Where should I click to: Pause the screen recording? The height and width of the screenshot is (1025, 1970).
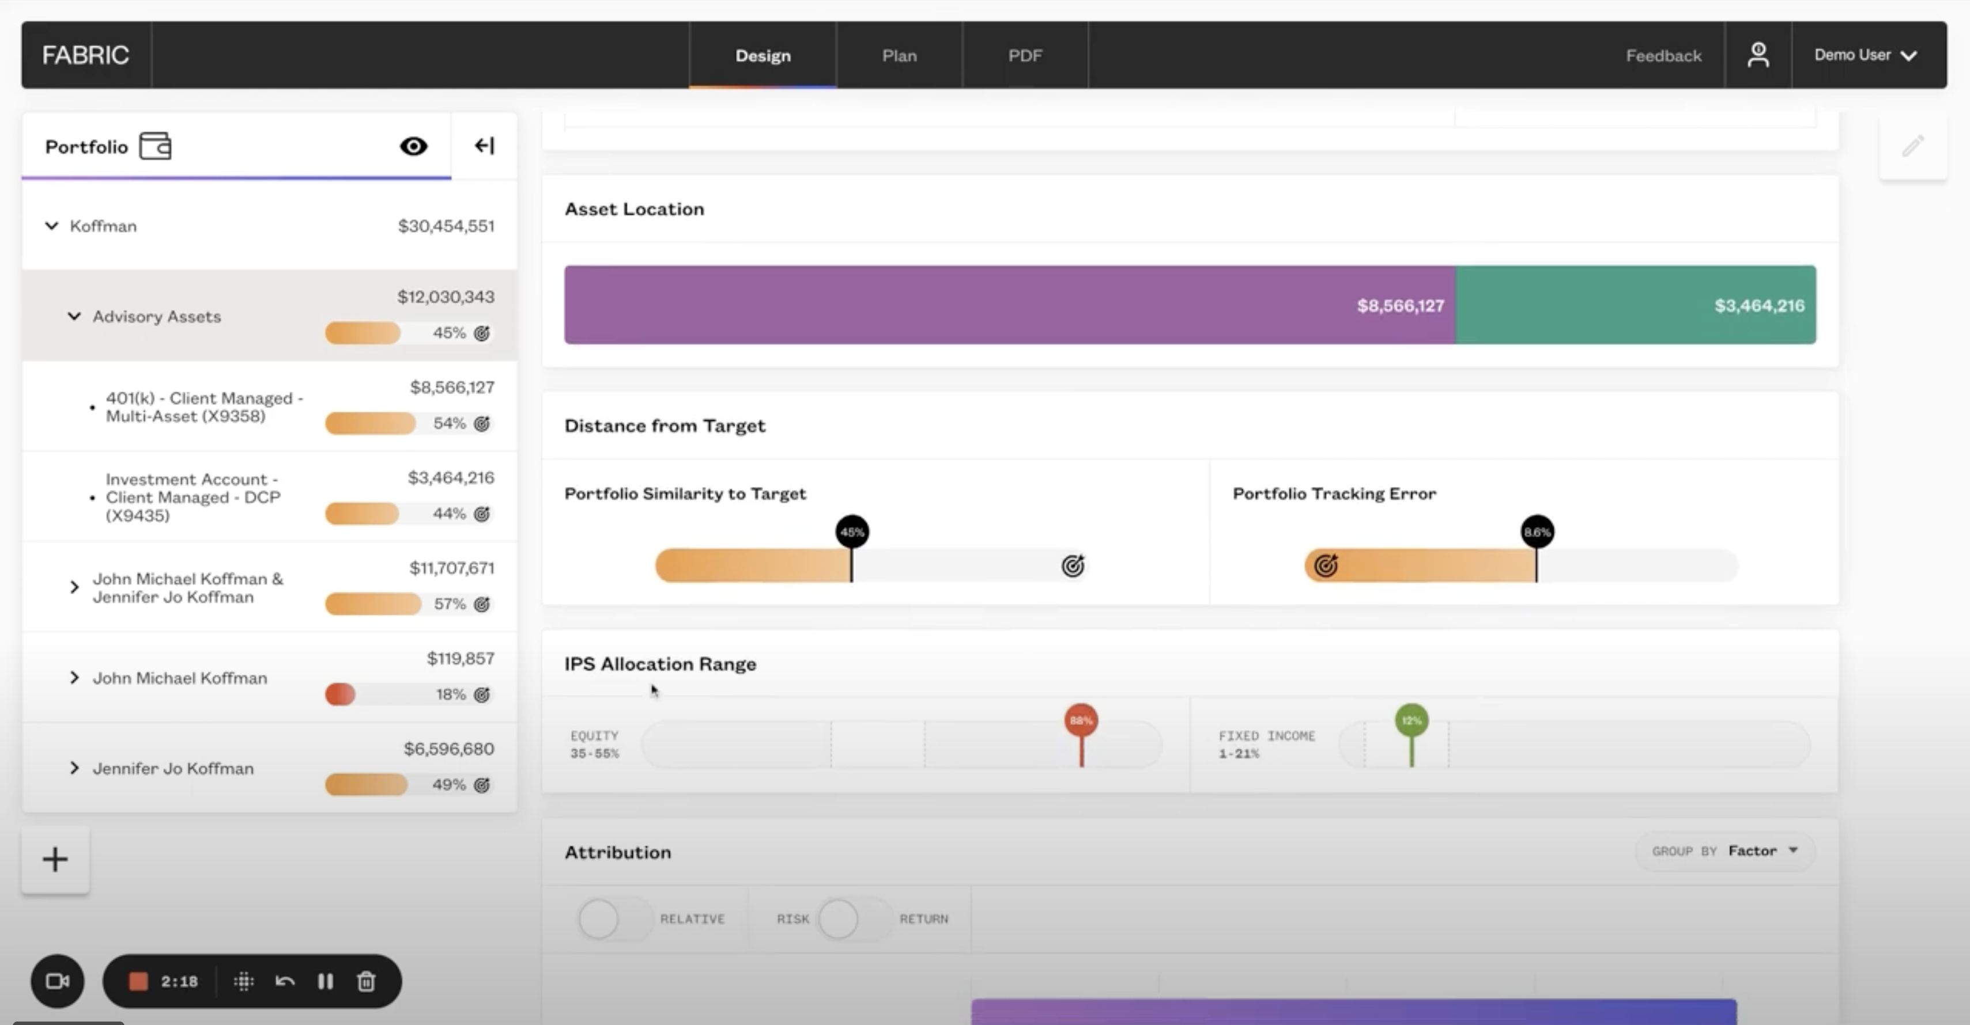coord(325,981)
